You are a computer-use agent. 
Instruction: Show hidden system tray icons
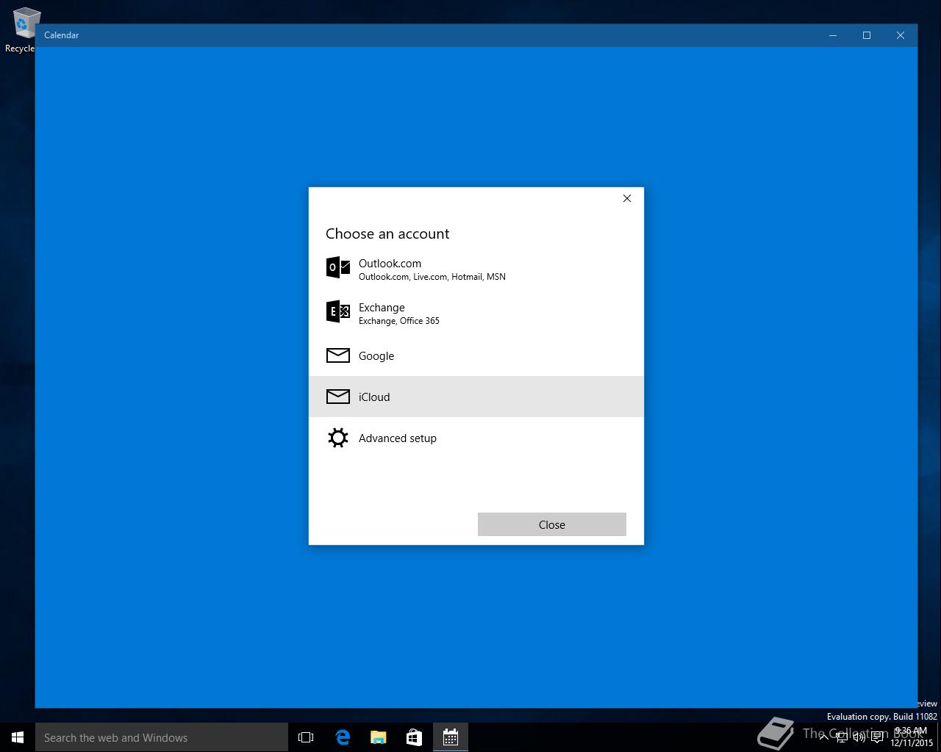[x=824, y=737]
